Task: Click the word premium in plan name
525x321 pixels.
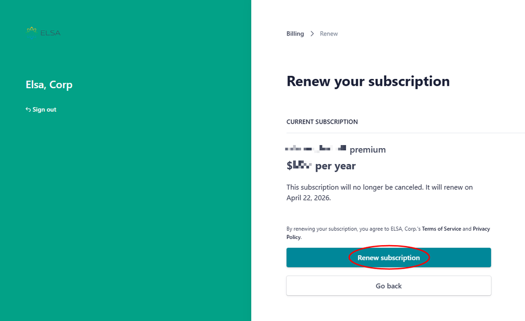Action: [x=368, y=150]
